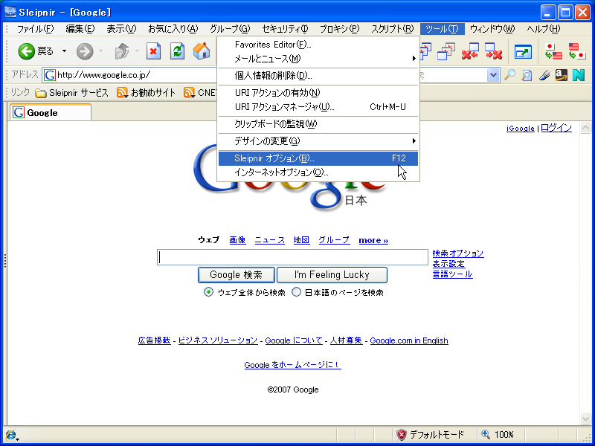Choose インターネットオプション menu entry
Image resolution: width=595 pixels, height=446 pixels.
pos(318,172)
